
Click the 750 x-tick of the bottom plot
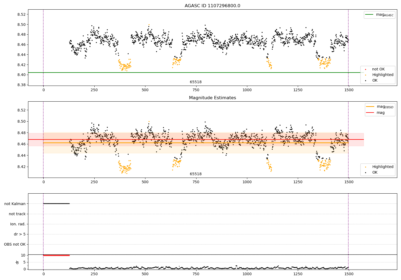point(196,274)
